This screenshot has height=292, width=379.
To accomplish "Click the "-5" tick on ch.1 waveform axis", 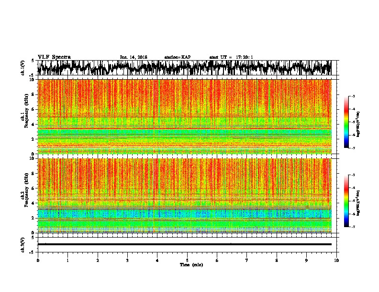I will [x=32, y=75].
